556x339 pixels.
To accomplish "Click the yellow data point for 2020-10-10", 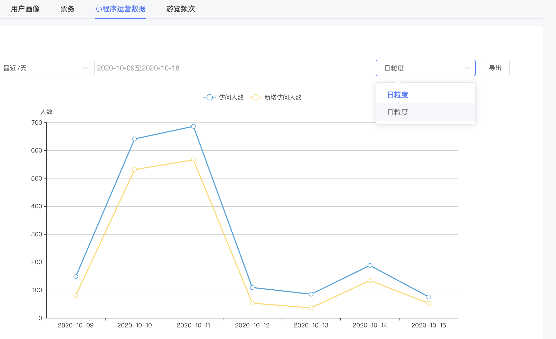I will [134, 170].
